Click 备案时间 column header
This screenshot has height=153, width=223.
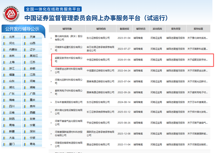click(x=124, y=29)
